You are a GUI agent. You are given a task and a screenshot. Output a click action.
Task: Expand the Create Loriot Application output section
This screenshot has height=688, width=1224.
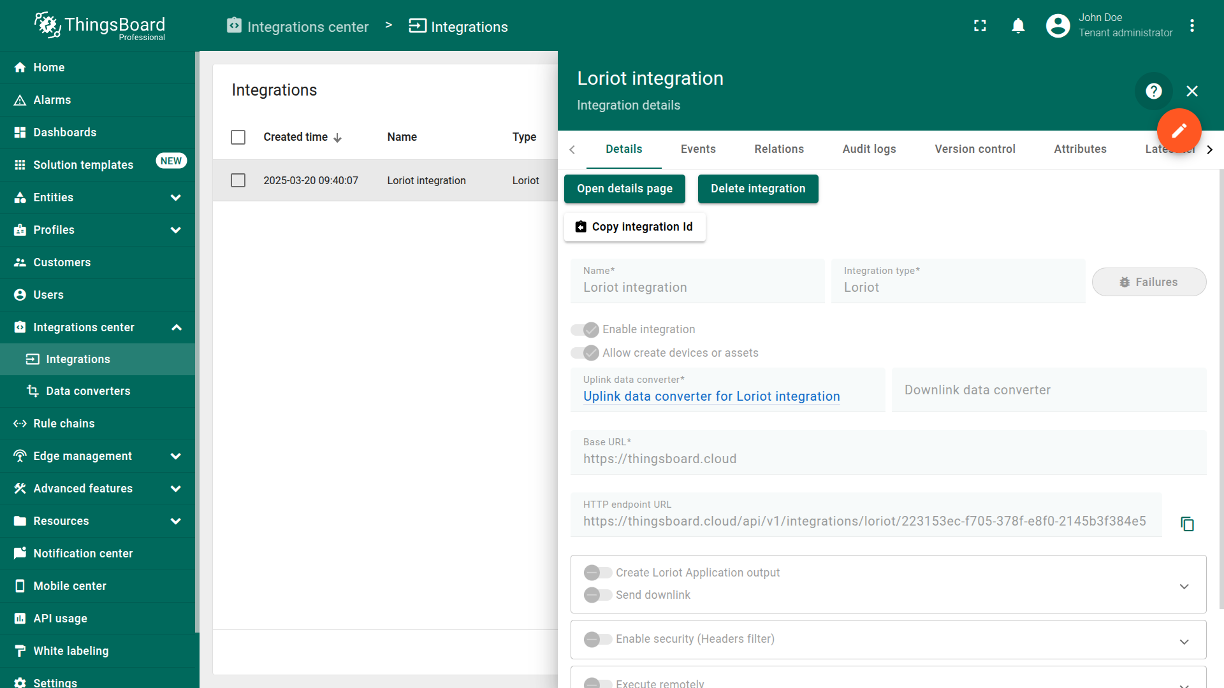(x=1184, y=586)
